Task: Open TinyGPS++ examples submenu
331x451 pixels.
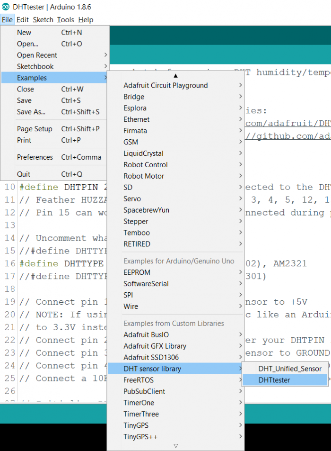Action: 176,437
